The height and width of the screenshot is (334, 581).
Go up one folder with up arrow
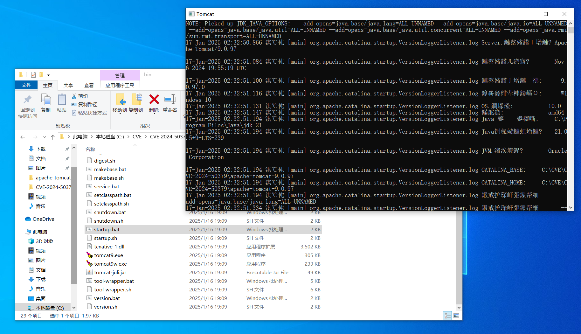53,137
